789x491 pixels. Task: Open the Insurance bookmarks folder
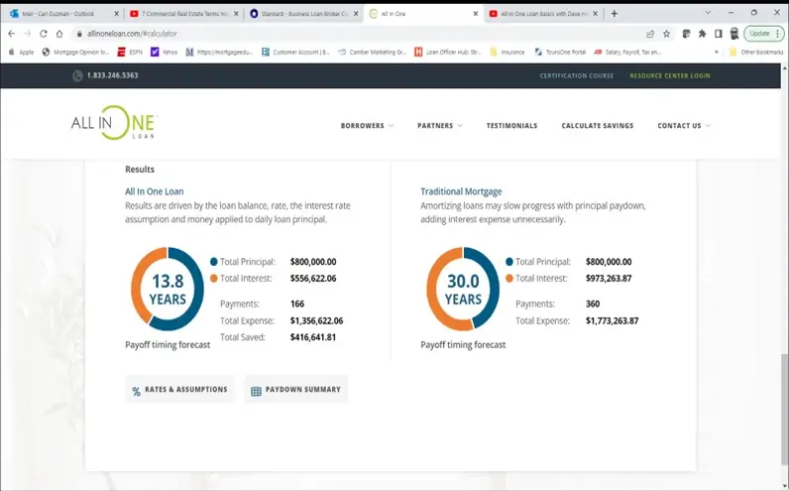point(507,52)
